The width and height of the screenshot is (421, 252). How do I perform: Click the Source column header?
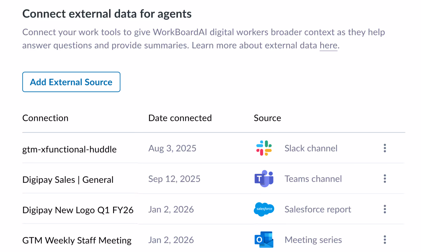(267, 118)
